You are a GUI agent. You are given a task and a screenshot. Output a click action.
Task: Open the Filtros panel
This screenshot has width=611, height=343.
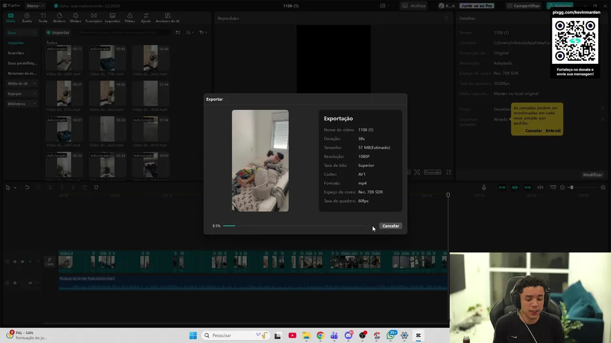coord(130,18)
